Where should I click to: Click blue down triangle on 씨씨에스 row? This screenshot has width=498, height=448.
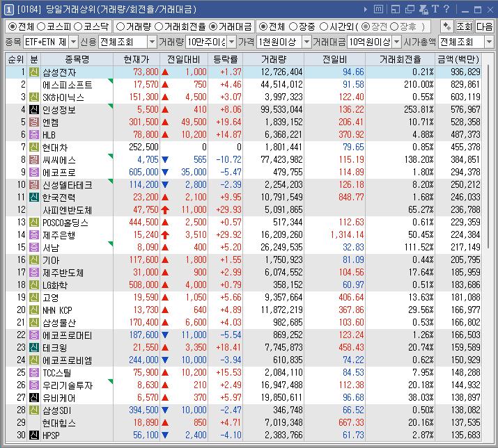(165, 159)
